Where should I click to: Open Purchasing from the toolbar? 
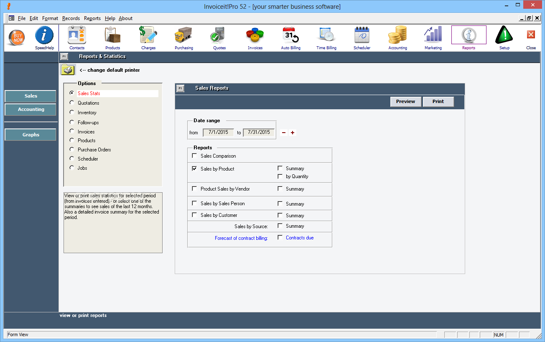click(x=184, y=38)
